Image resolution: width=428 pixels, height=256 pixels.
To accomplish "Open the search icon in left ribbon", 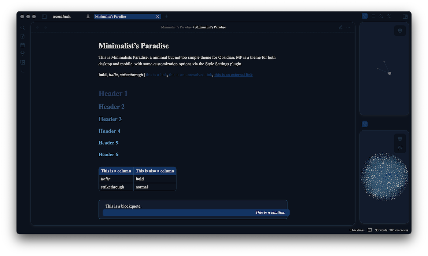I will (23, 28).
